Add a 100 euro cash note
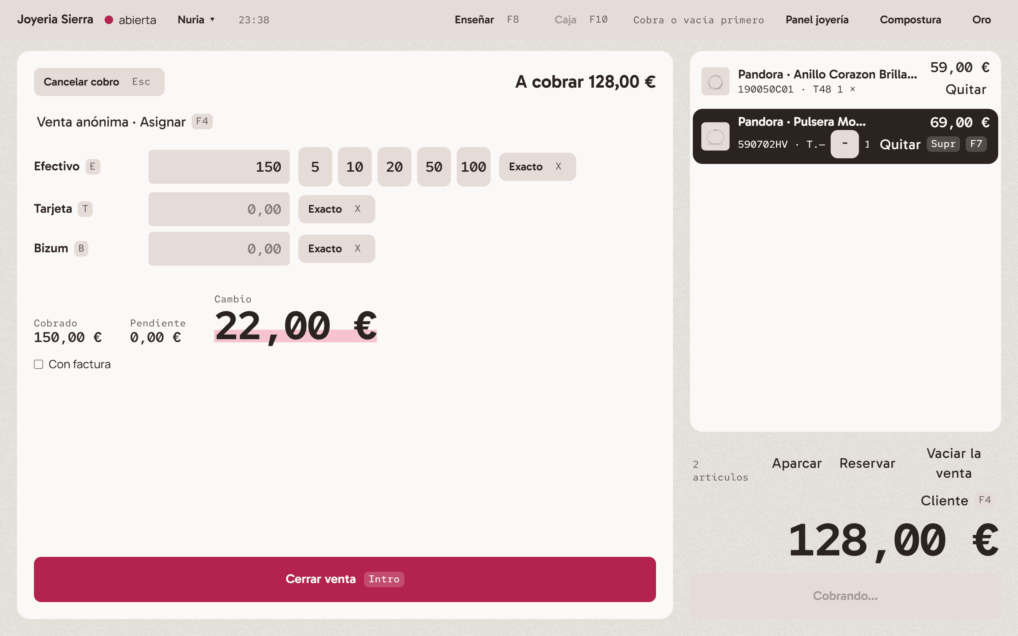1018x636 pixels. [x=473, y=166]
